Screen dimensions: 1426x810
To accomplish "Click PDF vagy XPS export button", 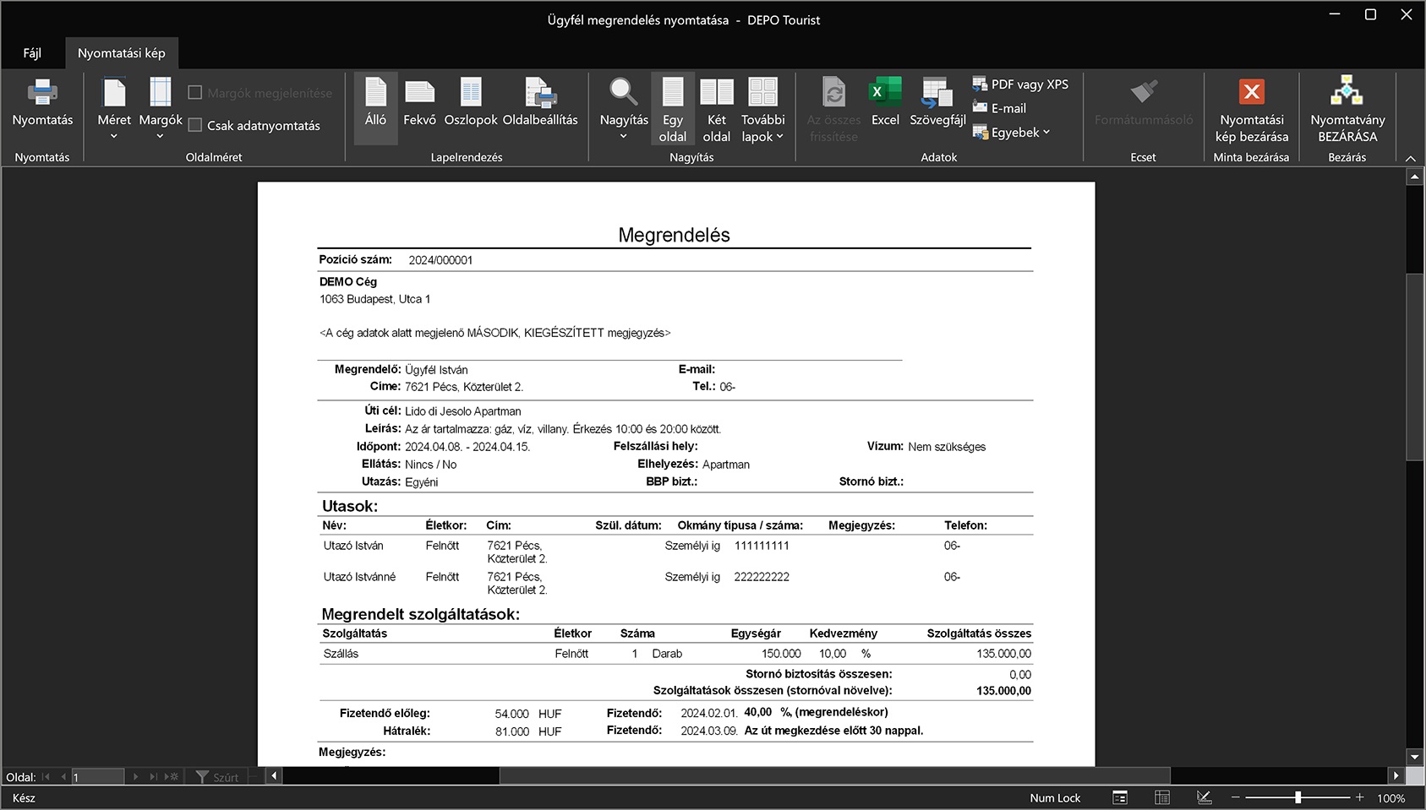I will click(1020, 84).
